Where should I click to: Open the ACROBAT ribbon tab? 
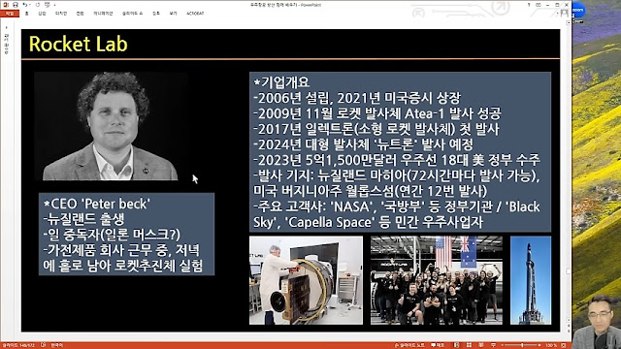point(195,14)
